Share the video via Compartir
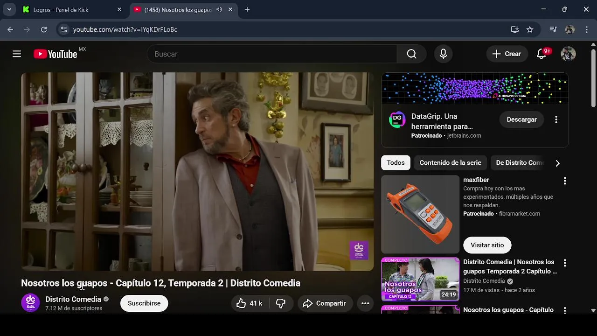 pyautogui.click(x=325, y=303)
